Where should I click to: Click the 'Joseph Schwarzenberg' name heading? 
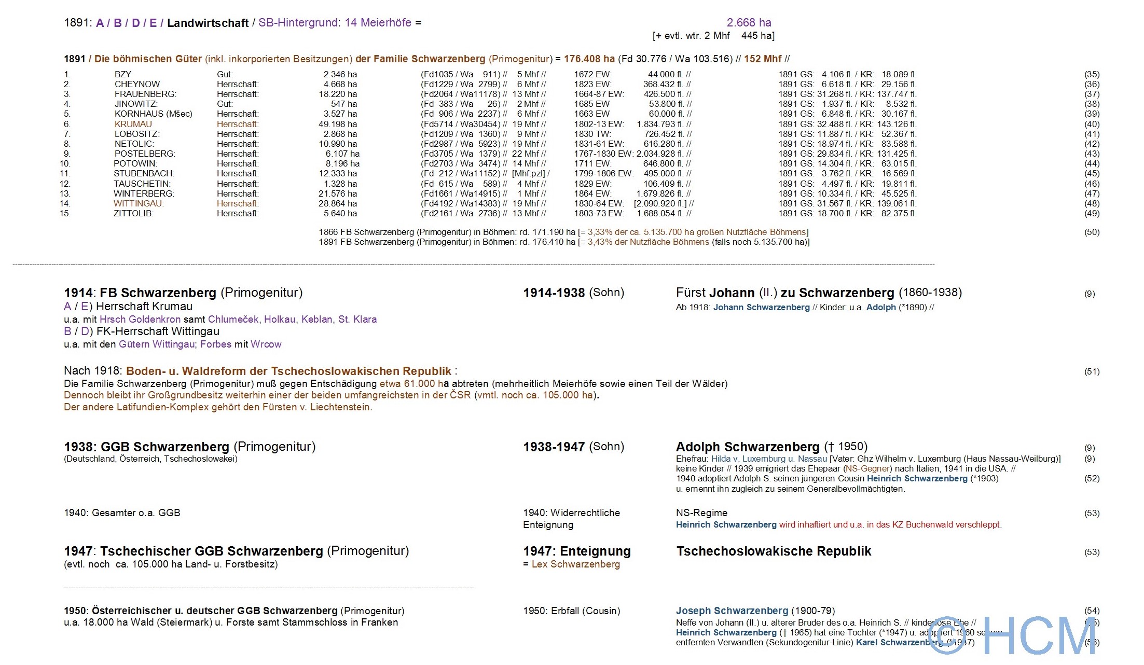click(x=732, y=611)
